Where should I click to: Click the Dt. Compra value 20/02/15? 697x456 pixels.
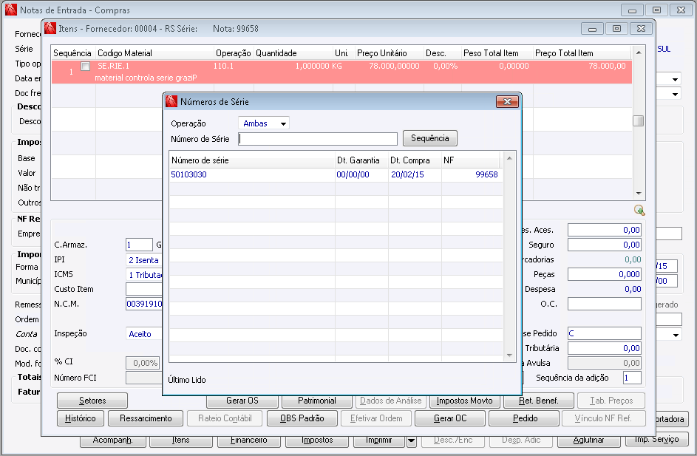pyautogui.click(x=407, y=174)
